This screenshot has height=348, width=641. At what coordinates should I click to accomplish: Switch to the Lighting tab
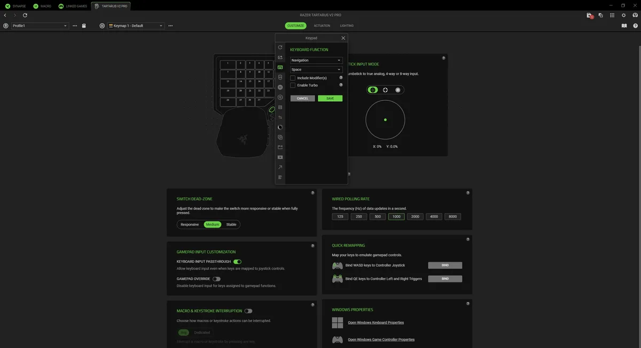click(347, 26)
